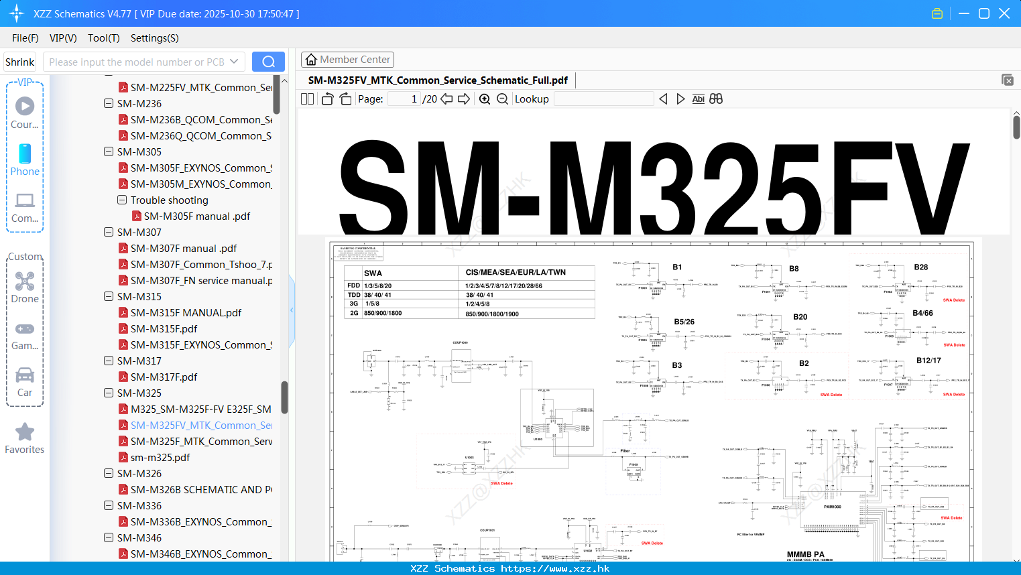Collapse the SM-M336 tree node

109,505
